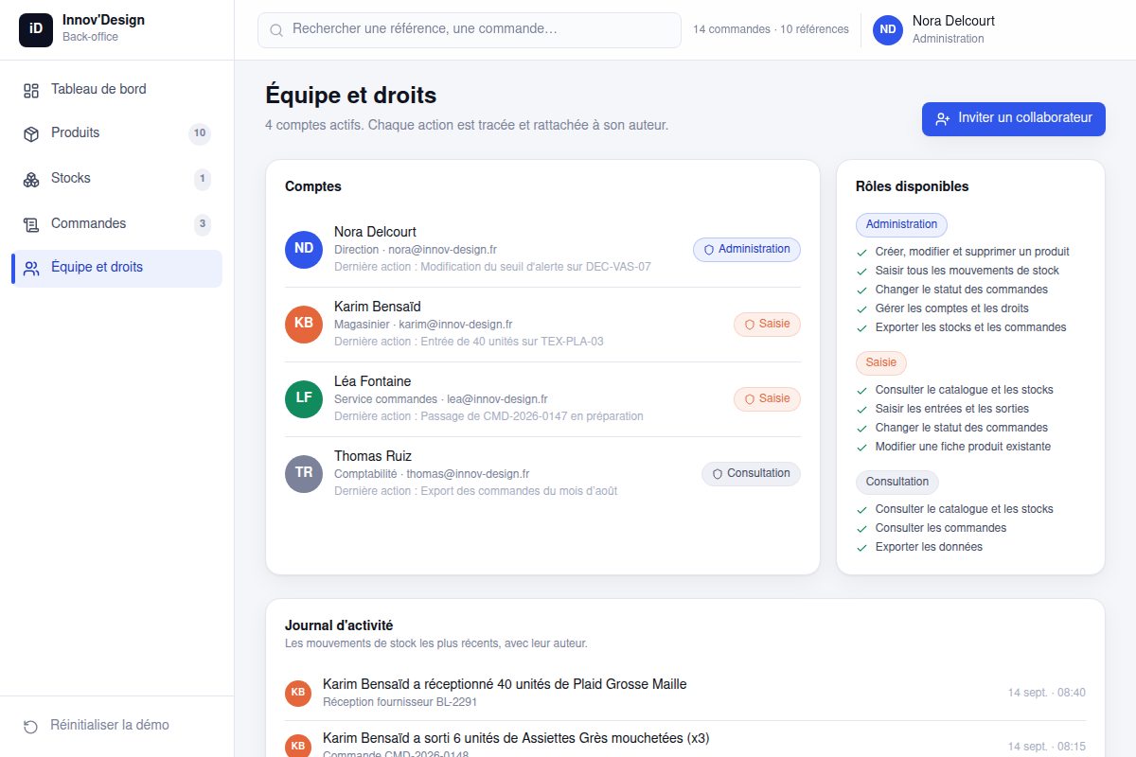Click the Tableau de bord grid icon
Image resolution: width=1136 pixels, height=757 pixels.
[31, 90]
